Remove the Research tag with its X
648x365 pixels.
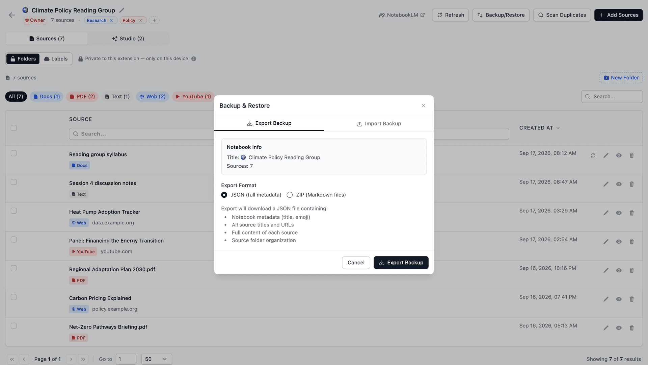(x=111, y=20)
